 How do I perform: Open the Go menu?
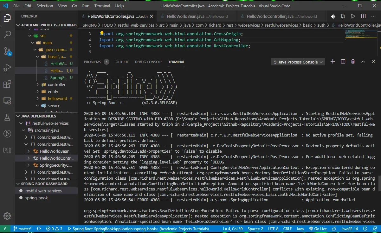pos(74,6)
